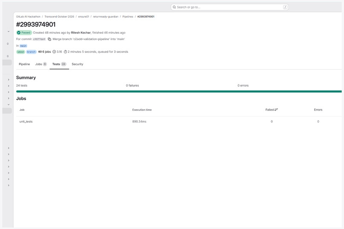
Task: Click the 0 errors summary text
Action: tap(243, 85)
